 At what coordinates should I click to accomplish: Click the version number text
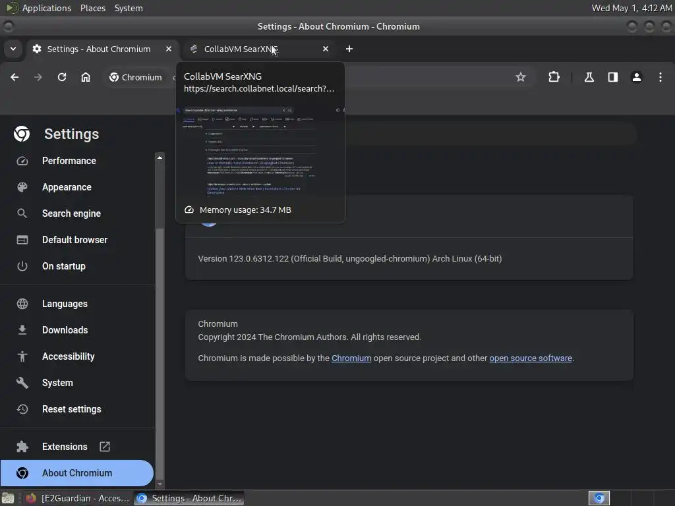349,258
